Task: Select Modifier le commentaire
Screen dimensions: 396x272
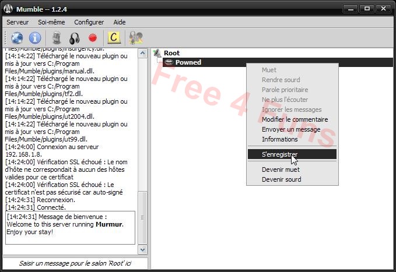Action: coord(295,119)
